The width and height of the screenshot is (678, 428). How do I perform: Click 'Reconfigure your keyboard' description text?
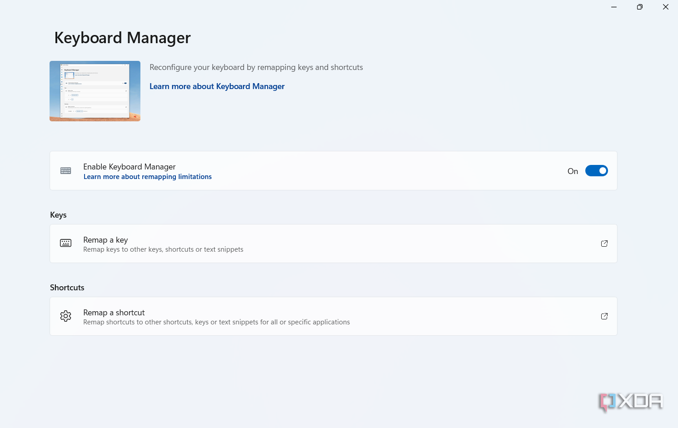tap(256, 67)
